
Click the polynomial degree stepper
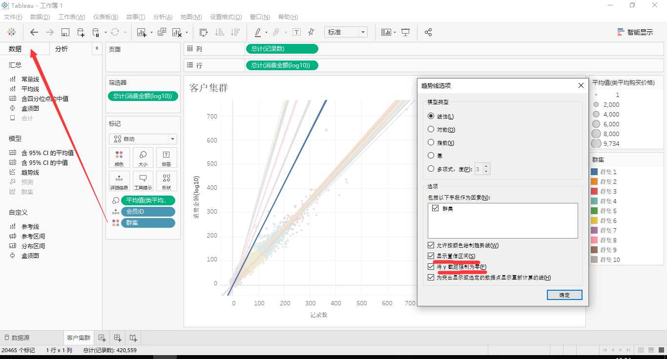coord(486,169)
